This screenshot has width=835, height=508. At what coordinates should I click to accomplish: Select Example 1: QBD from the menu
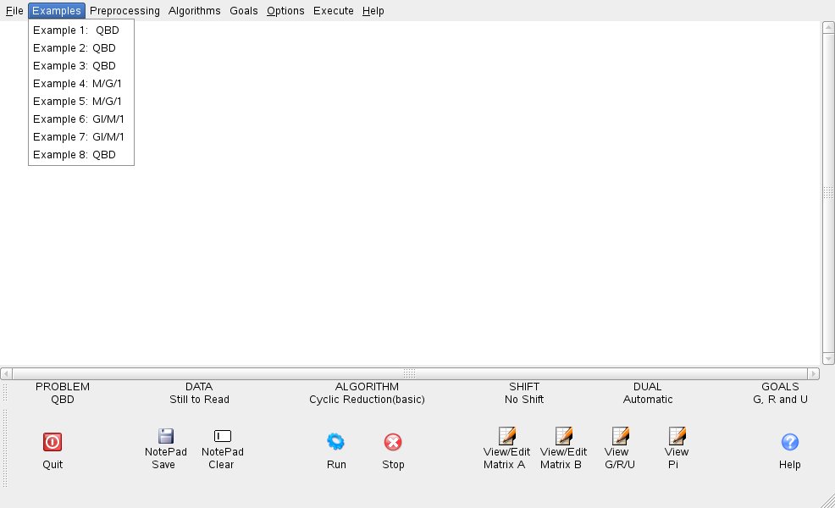76,30
